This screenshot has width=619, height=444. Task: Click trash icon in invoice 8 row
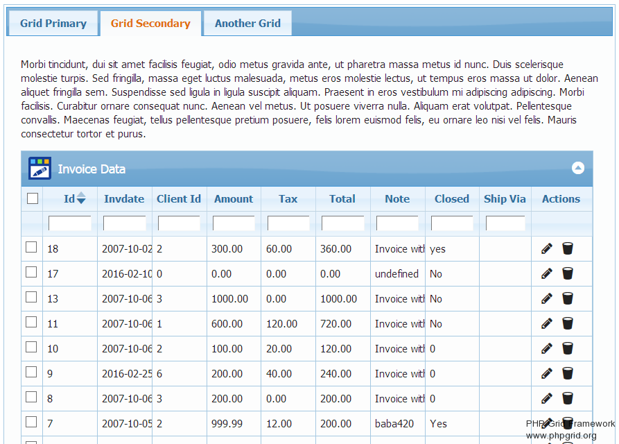568,398
